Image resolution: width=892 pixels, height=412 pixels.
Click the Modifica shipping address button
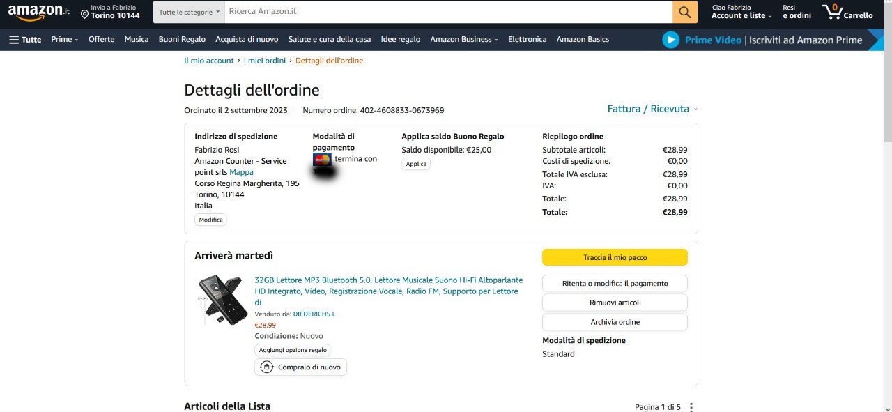pyautogui.click(x=210, y=220)
